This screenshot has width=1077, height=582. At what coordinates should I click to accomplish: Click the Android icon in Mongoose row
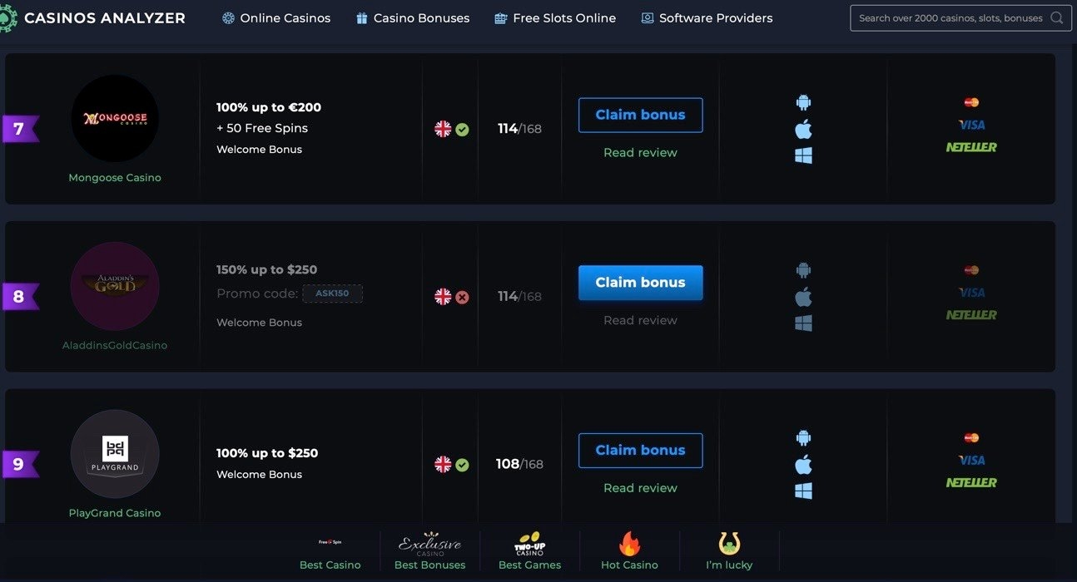pos(803,102)
